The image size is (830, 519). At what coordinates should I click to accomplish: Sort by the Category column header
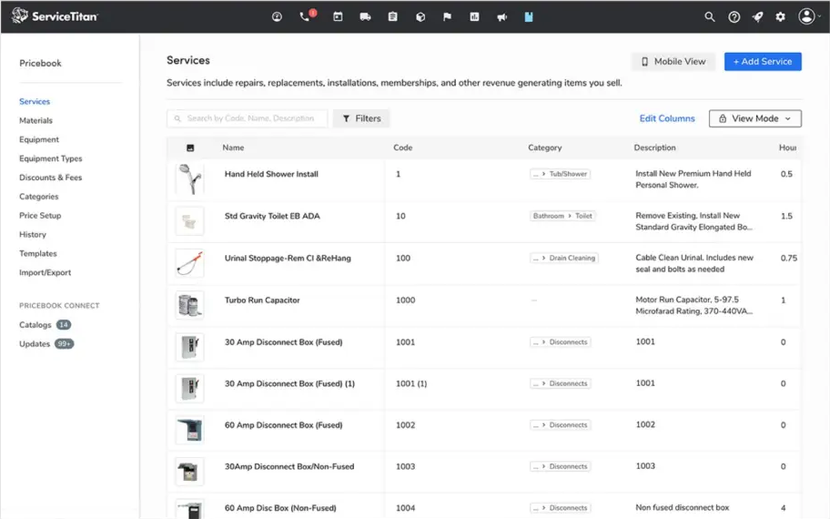click(544, 148)
